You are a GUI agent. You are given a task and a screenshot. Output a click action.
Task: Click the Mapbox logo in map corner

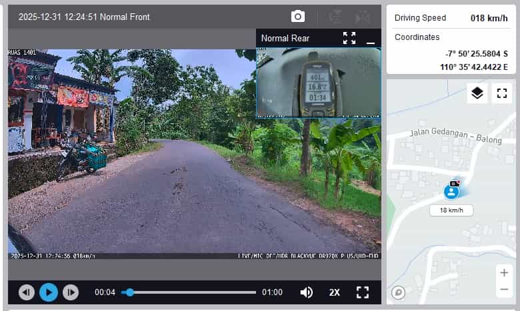tap(399, 292)
